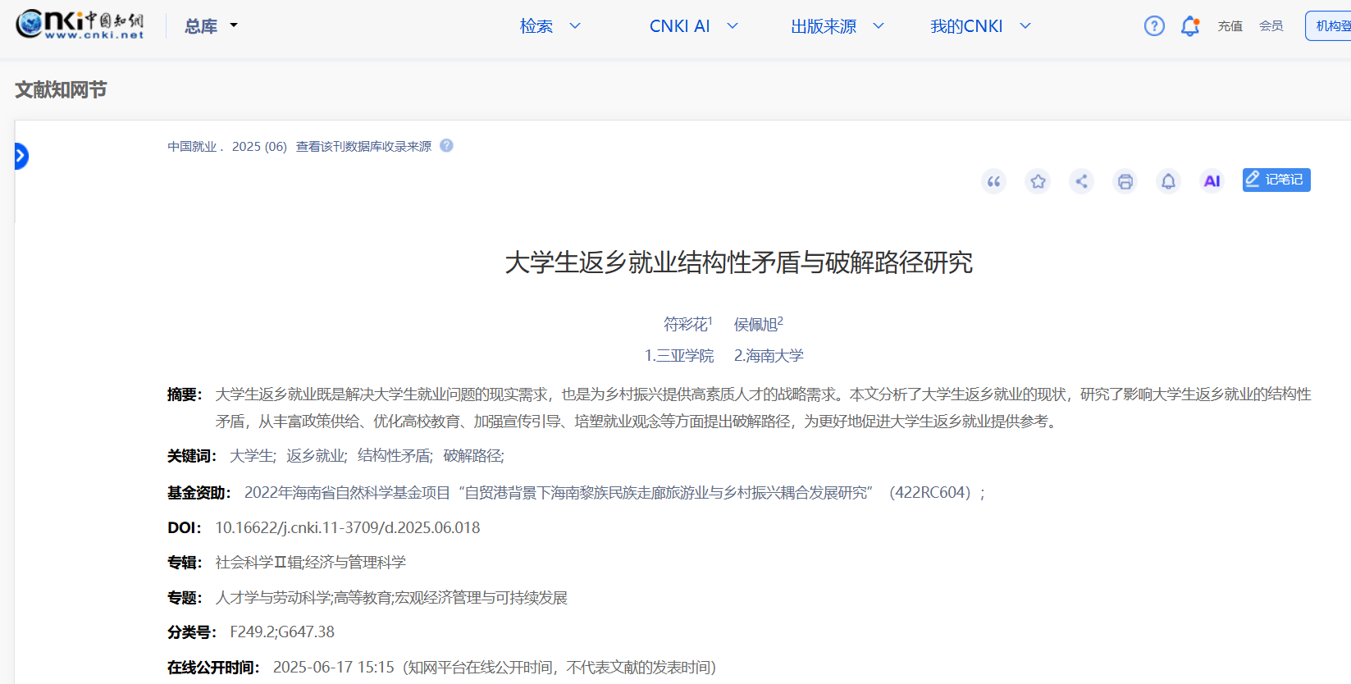Expand the 检索 menu
Viewport: 1351px width, 684px height.
click(x=550, y=26)
